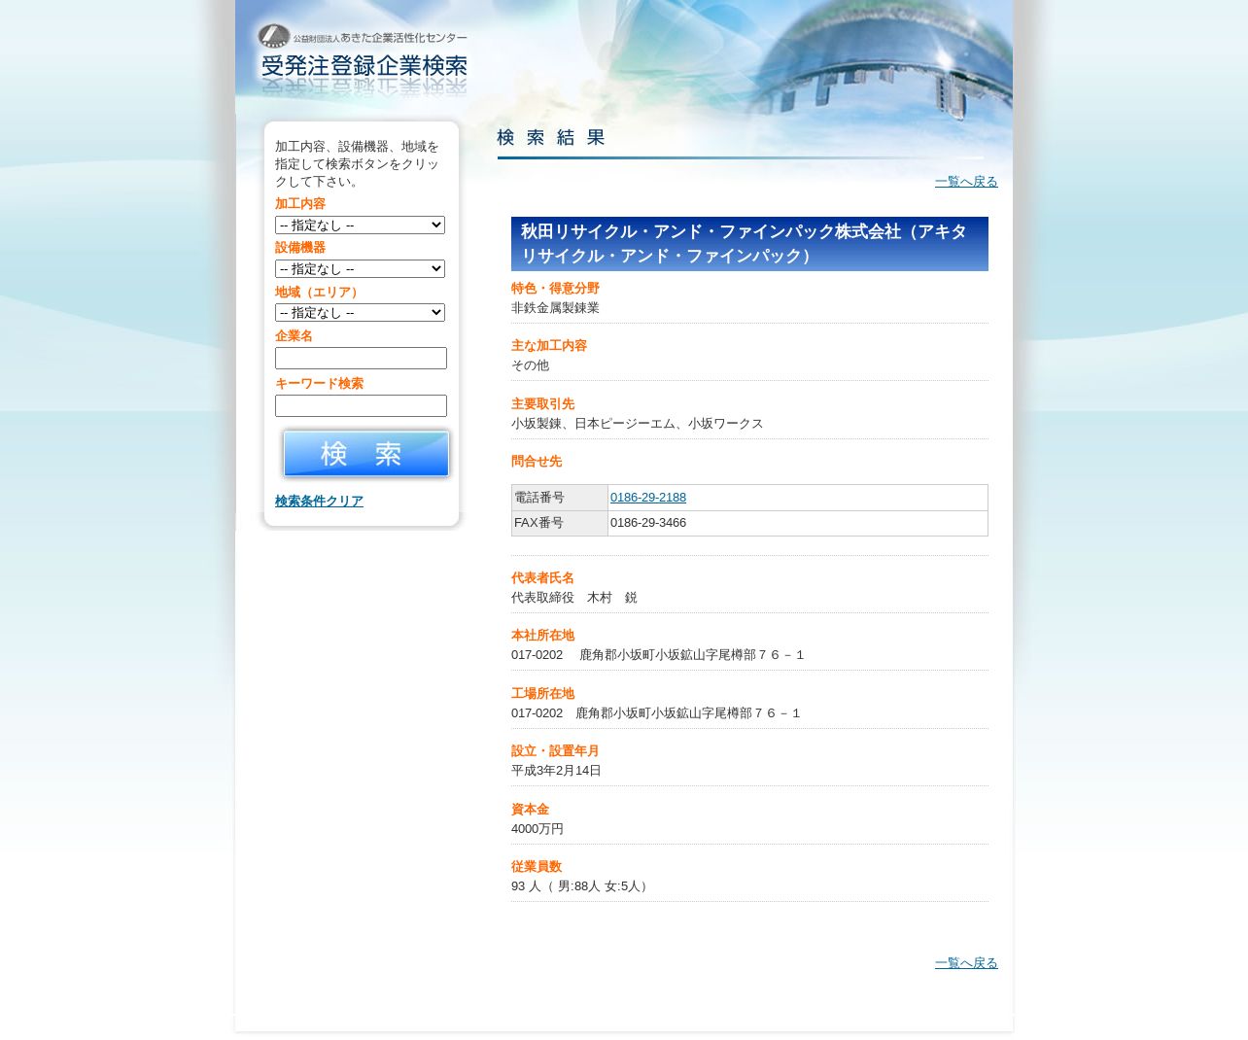The height and width of the screenshot is (1040, 1248).
Task: Click the 特色・得意分野 label
Action: [x=555, y=289]
